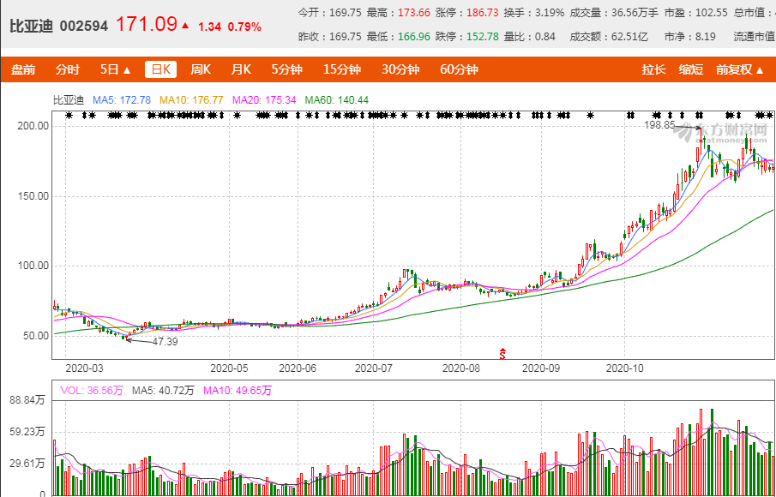Screen dimensions: 776x497
Task: Click the red dollar marker on chart
Action: point(503,351)
